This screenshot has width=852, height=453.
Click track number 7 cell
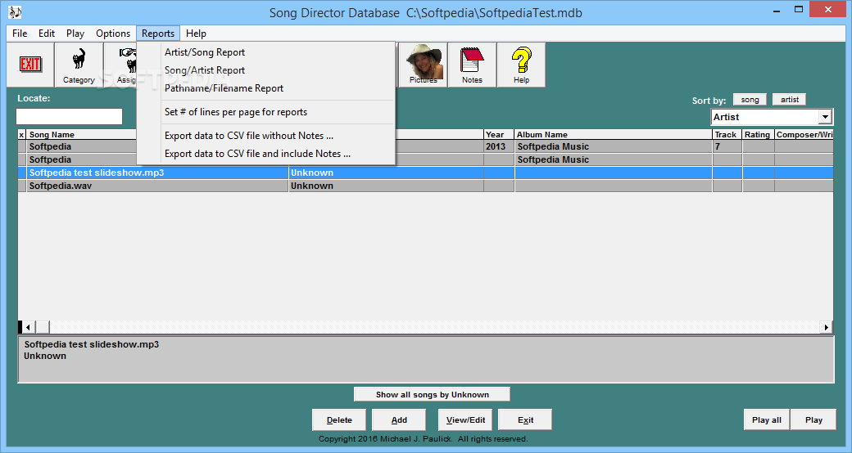point(727,146)
